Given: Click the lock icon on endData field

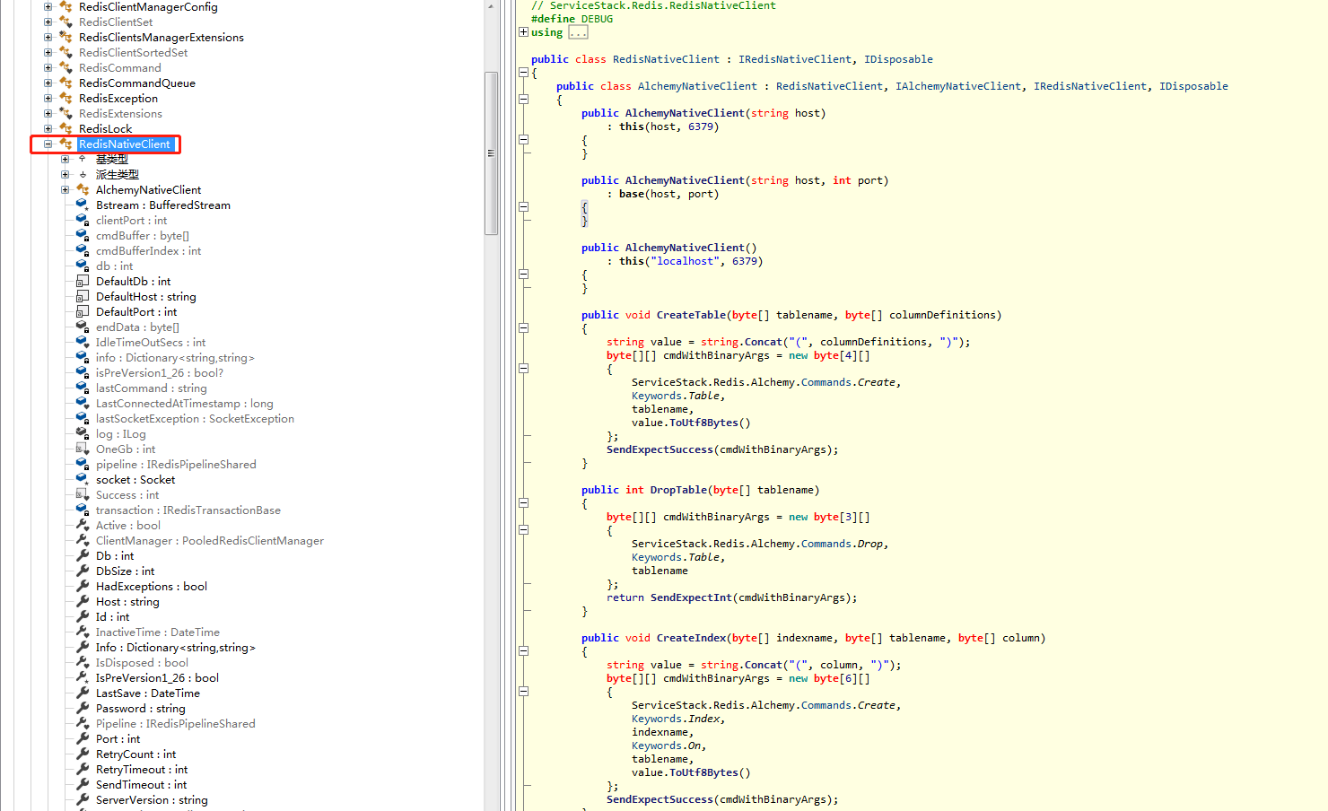Looking at the screenshot, I should [86, 328].
